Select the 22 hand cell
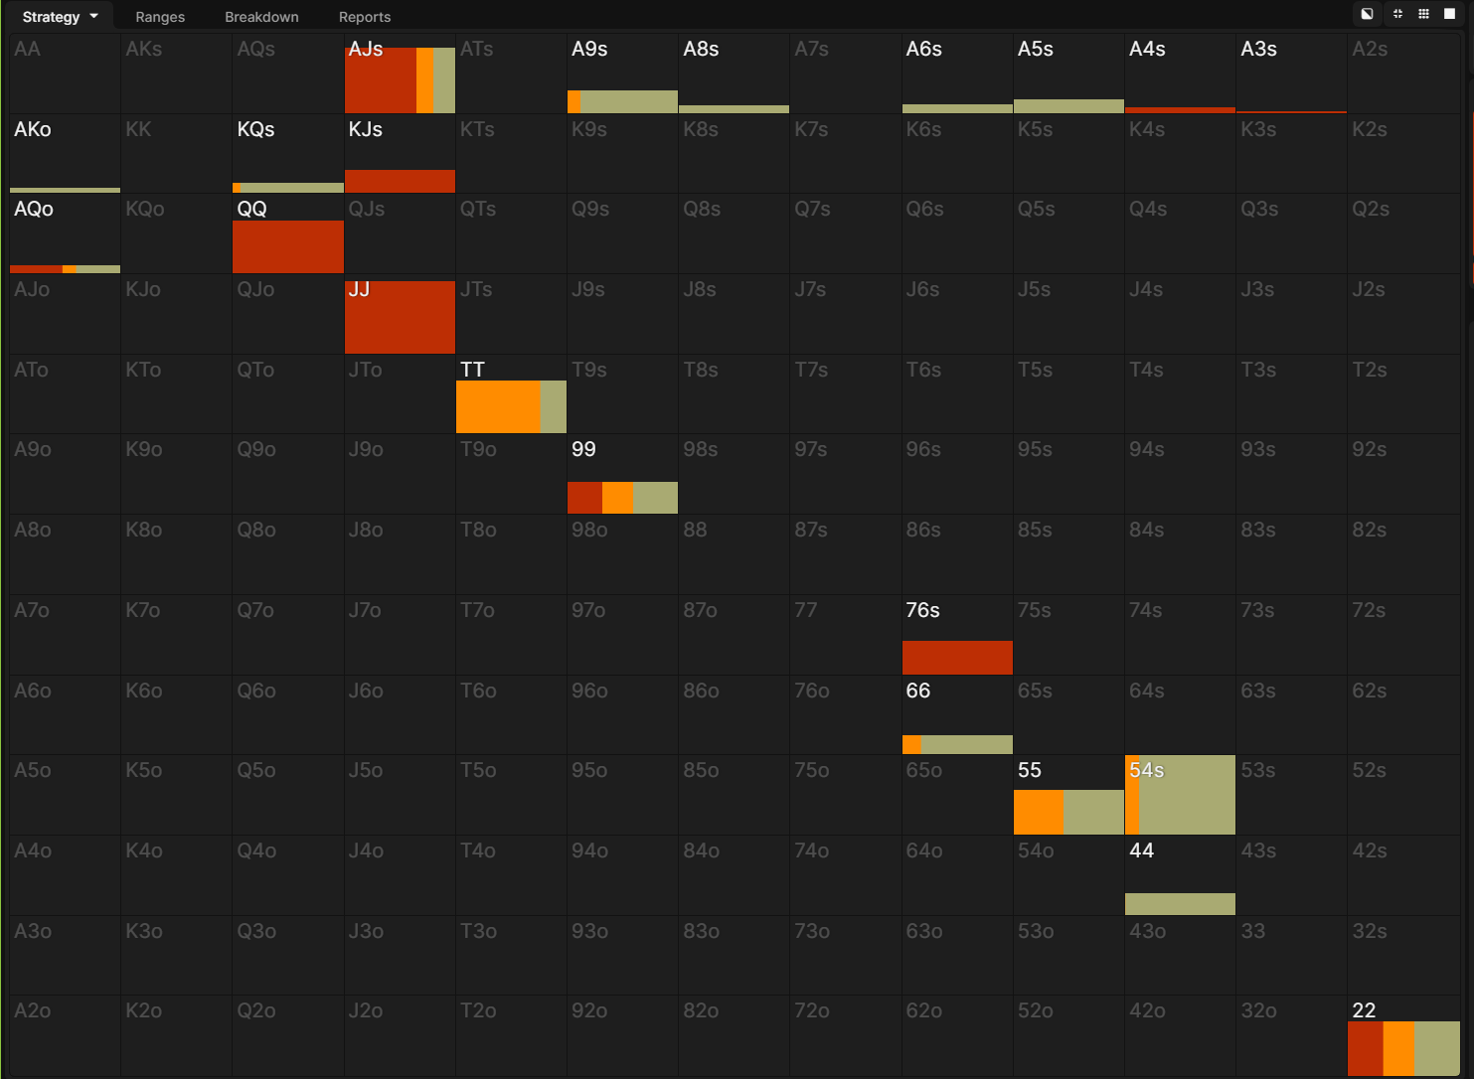Image resolution: width=1474 pixels, height=1079 pixels. (1403, 1035)
